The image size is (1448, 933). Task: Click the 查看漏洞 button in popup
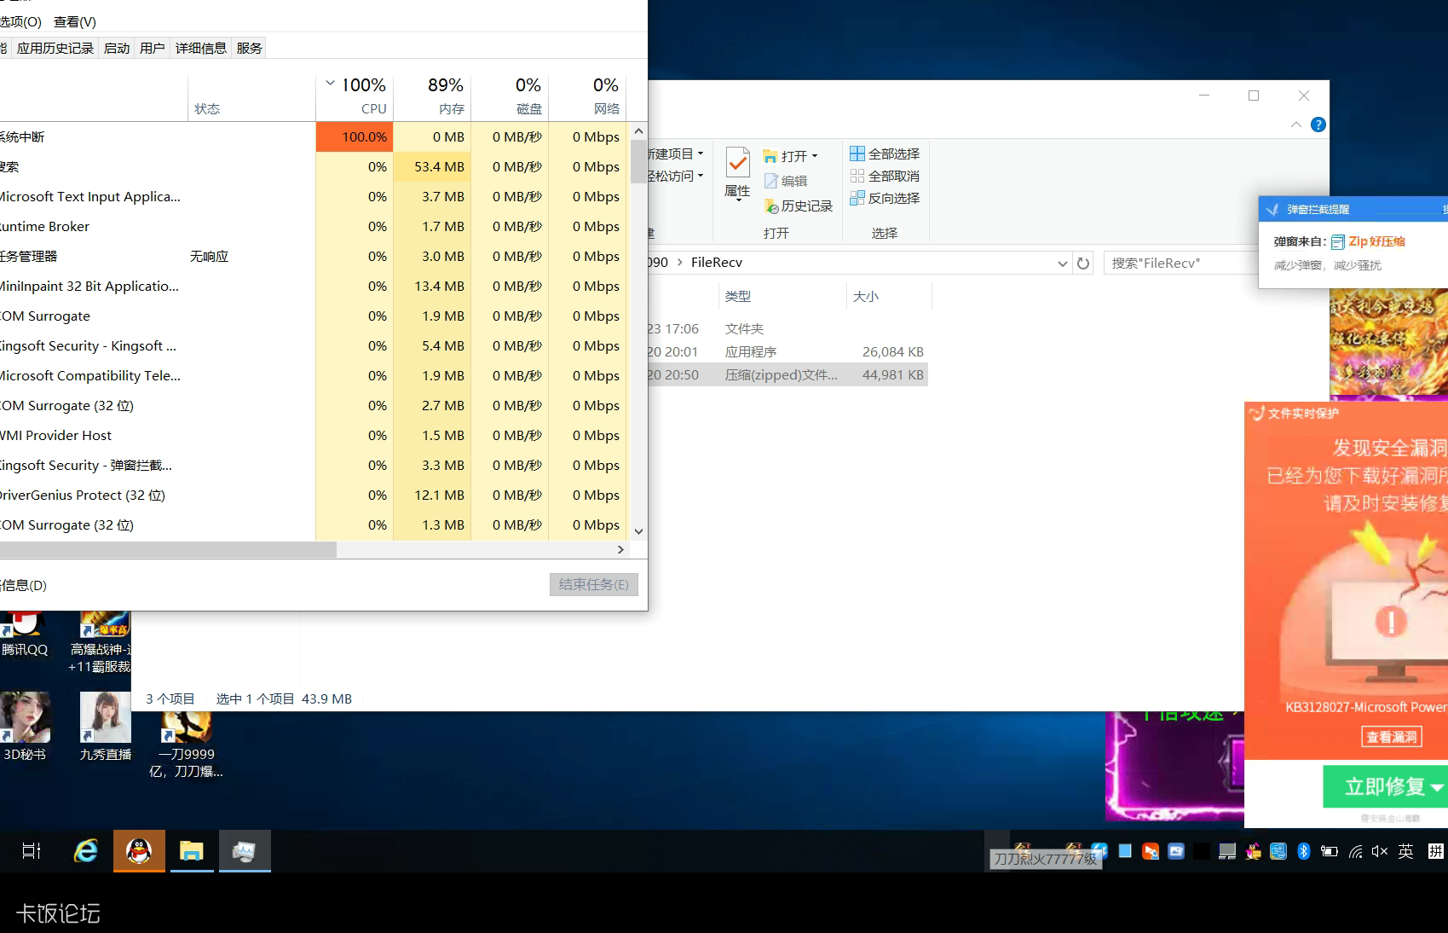[x=1392, y=737]
